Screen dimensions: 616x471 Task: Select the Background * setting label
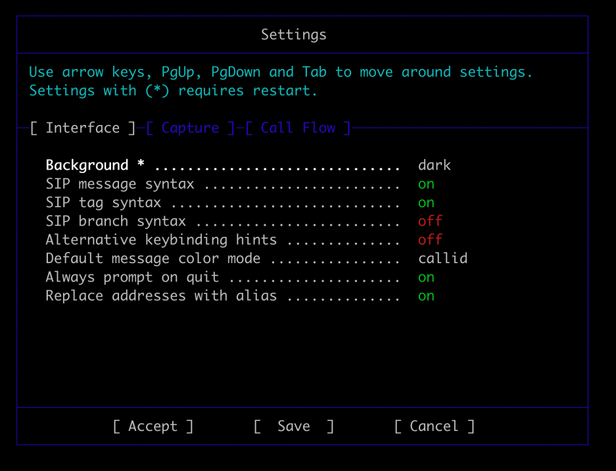point(95,165)
